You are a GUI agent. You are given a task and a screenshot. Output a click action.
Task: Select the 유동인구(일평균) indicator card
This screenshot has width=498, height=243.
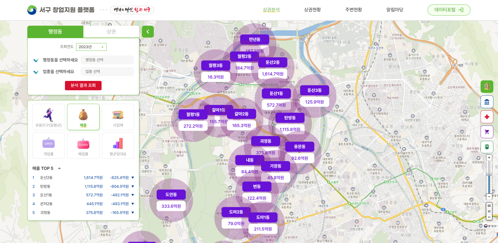49,117
